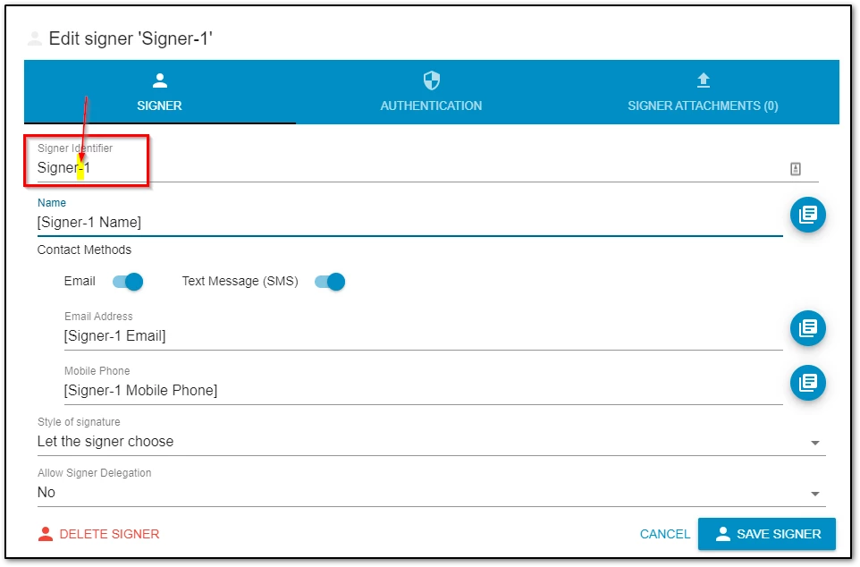Click the person icon beside the dialog title
The image size is (860, 567).
[x=35, y=39]
